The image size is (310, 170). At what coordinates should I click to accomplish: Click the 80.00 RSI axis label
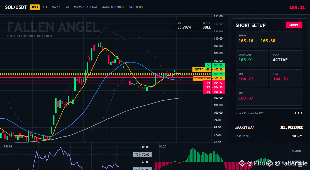pos(146,147)
